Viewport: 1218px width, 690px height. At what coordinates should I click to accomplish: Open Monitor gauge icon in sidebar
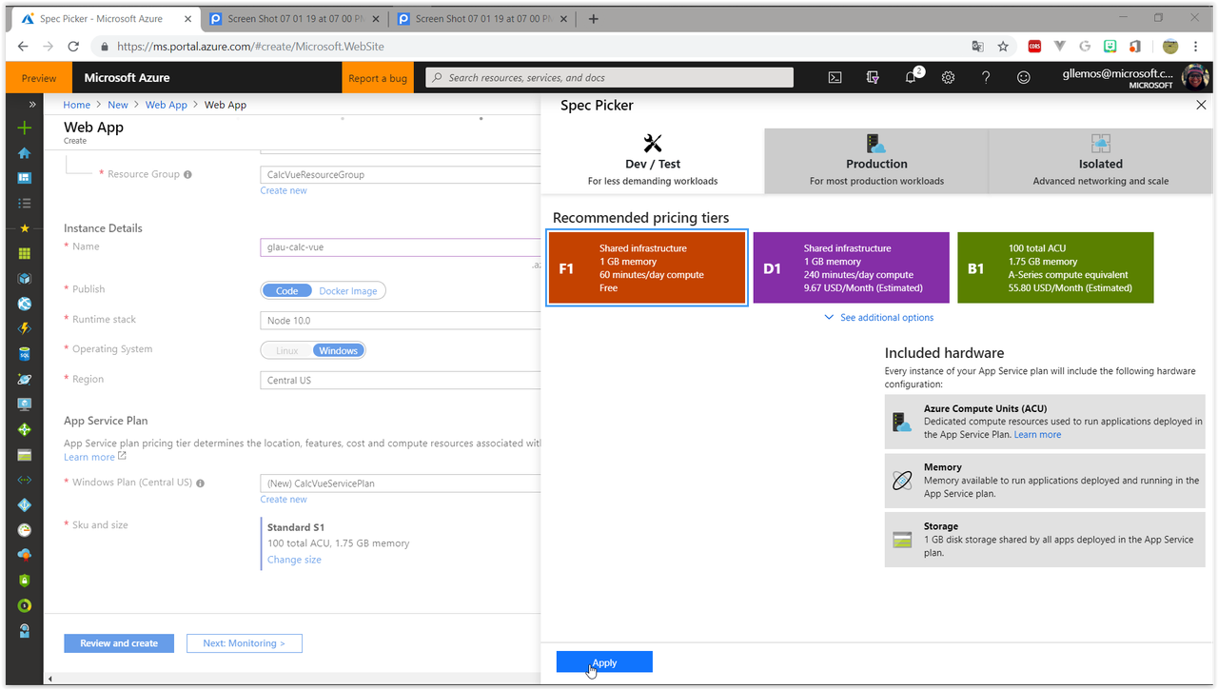tap(25, 530)
